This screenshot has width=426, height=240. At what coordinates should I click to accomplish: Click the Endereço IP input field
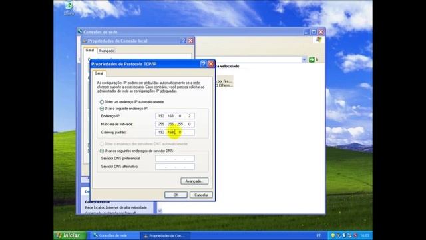coord(175,116)
